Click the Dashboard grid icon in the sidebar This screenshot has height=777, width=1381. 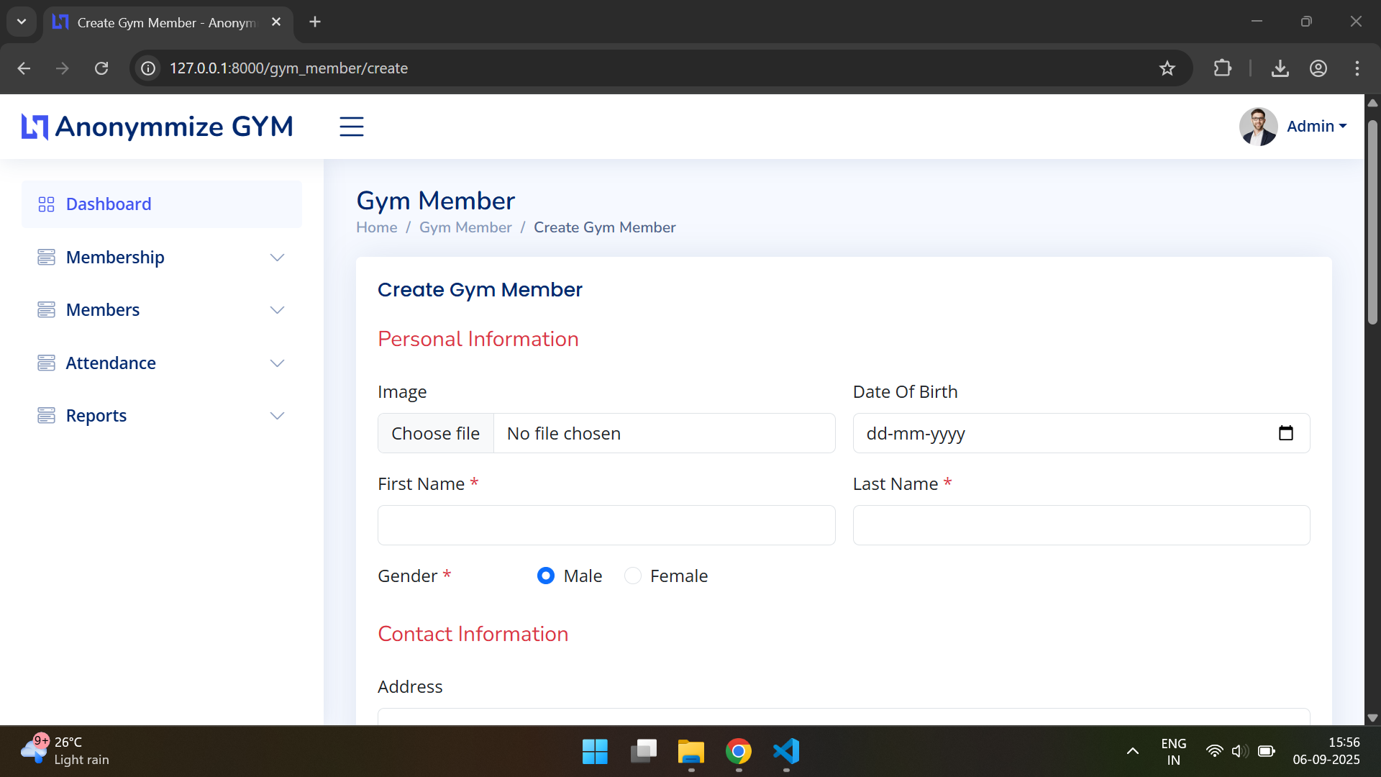(46, 204)
